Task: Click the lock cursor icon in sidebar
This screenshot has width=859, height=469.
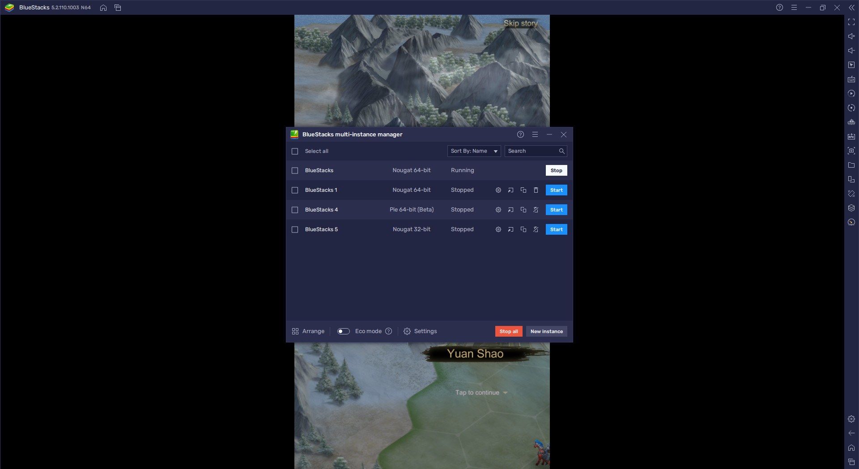Action: tap(851, 65)
